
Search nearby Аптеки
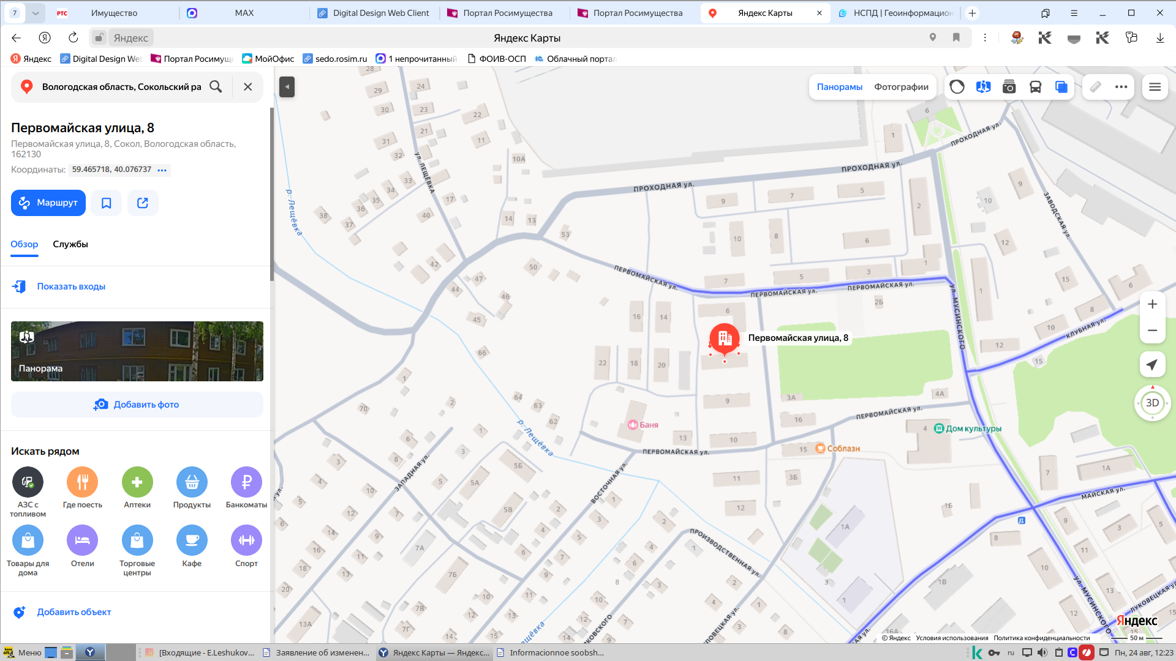coord(137,488)
